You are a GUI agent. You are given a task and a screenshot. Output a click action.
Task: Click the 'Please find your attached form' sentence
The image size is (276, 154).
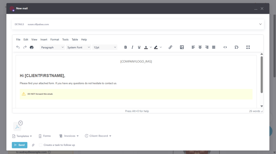click(x=68, y=83)
